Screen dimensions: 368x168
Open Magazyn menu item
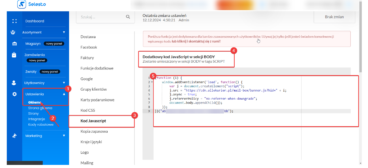33,44
